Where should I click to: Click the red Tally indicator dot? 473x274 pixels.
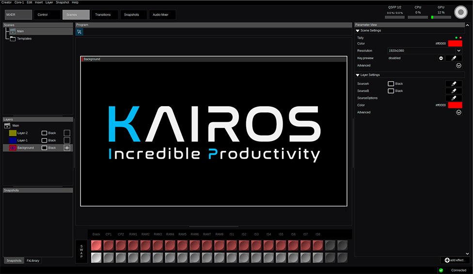pyautogui.click(x=460, y=38)
